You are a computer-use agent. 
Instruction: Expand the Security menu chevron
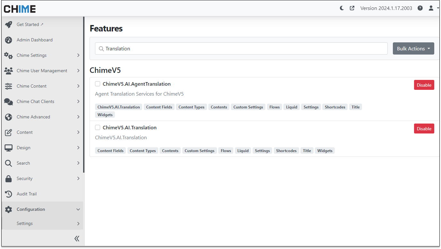point(78,178)
